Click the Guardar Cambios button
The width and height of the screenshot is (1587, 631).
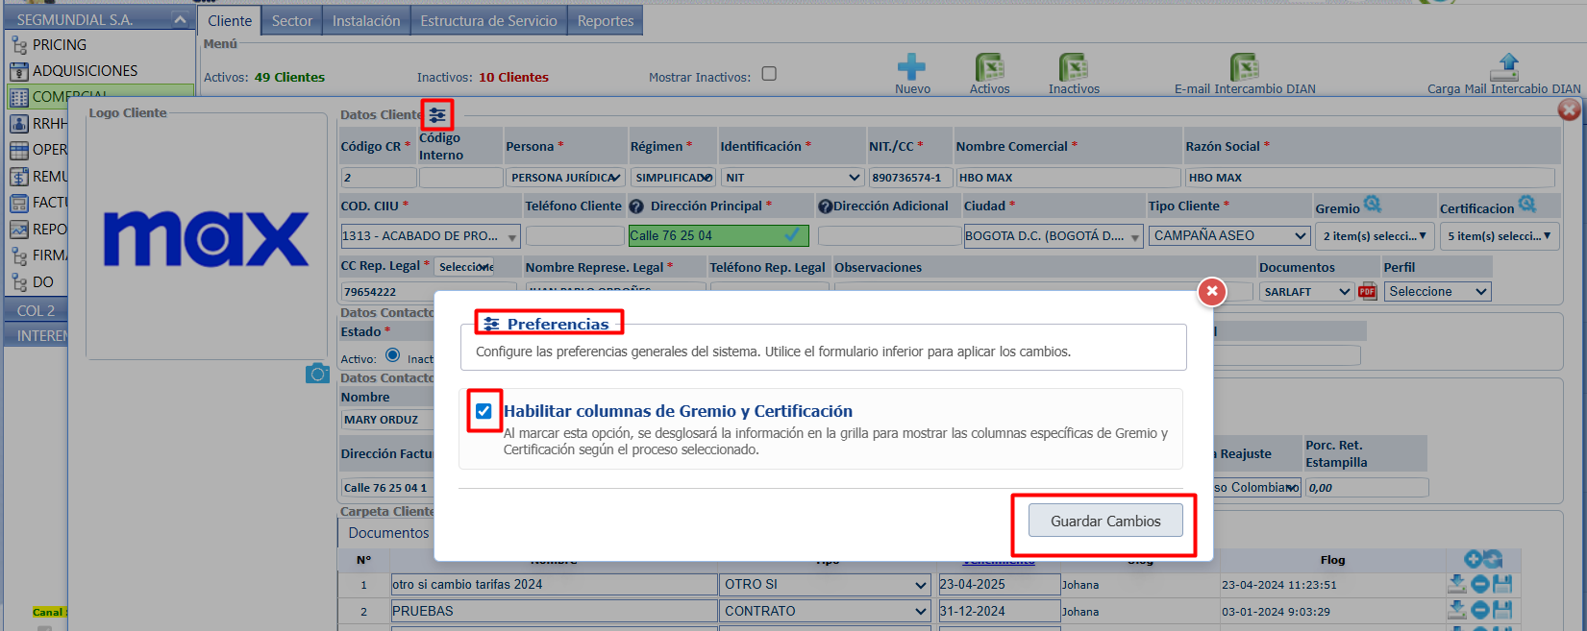1105,521
